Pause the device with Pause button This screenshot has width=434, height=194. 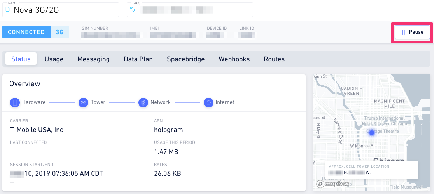412,32
